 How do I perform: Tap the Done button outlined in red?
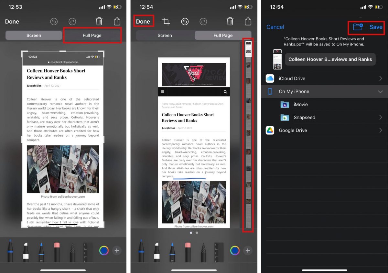click(143, 22)
